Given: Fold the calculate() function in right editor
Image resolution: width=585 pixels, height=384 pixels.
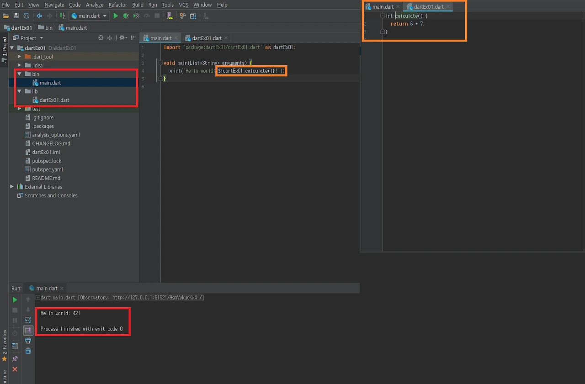Looking at the screenshot, I should pyautogui.click(x=382, y=16).
